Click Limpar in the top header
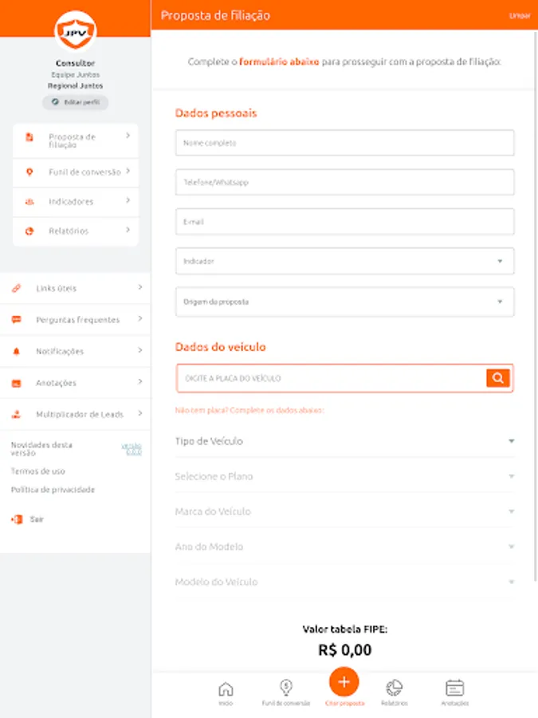Viewport: 538px width, 718px height. [x=520, y=16]
